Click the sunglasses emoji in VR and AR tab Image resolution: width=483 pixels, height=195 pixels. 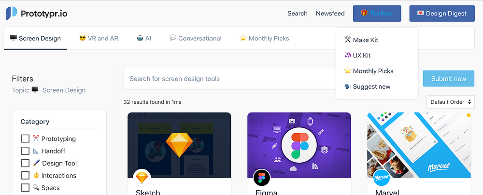82,38
